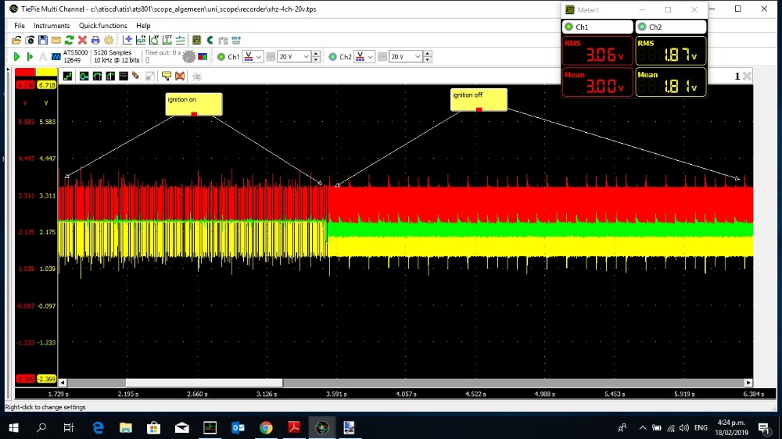Open the Quick functions menu
The width and height of the screenshot is (782, 439).
[102, 26]
